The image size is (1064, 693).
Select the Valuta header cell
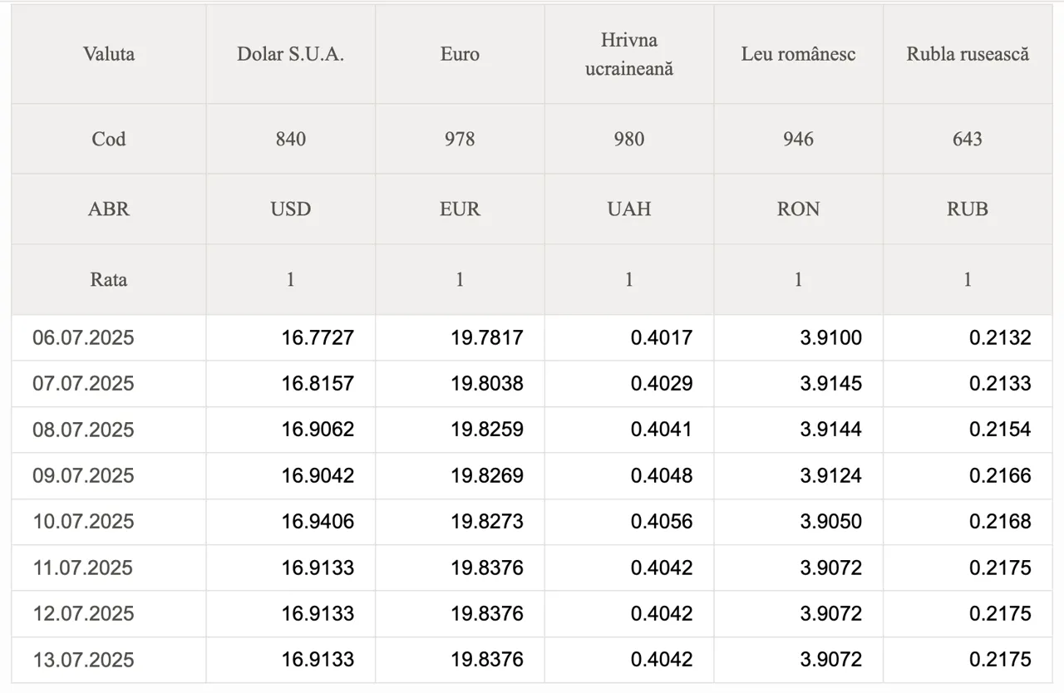click(x=109, y=55)
